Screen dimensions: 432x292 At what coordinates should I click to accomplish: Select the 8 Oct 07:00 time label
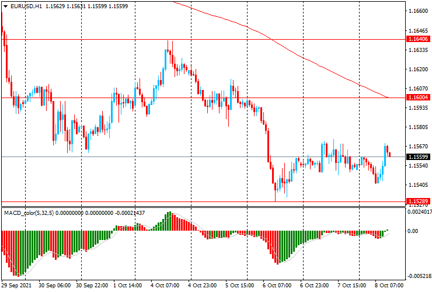pos(389,285)
